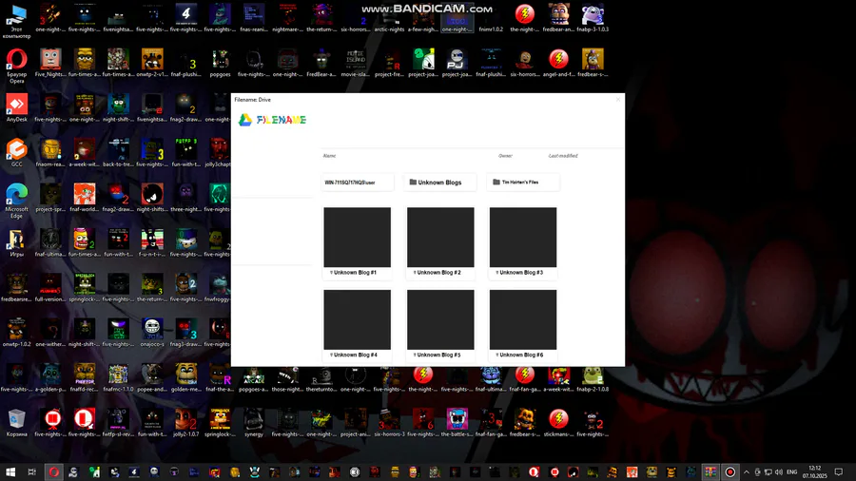The width and height of the screenshot is (856, 481).
Task: Select the fnag3-draw... desktop icon
Action: pos(185,333)
